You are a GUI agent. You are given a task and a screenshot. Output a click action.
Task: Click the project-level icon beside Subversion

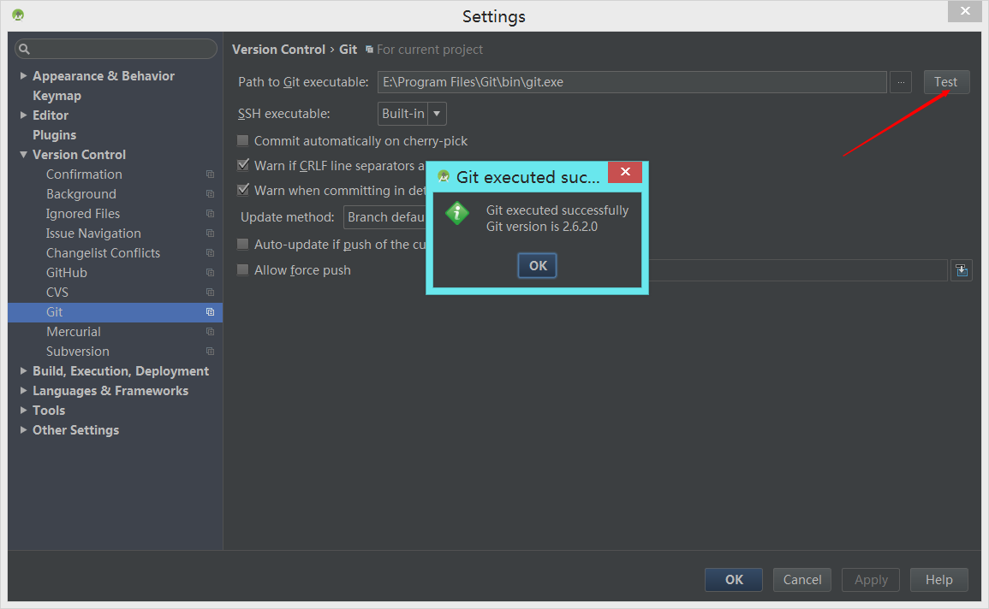210,352
